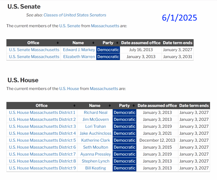This screenshot has width=217, height=180.
Task: Open Seth Moulton's page
Action: 96,147
